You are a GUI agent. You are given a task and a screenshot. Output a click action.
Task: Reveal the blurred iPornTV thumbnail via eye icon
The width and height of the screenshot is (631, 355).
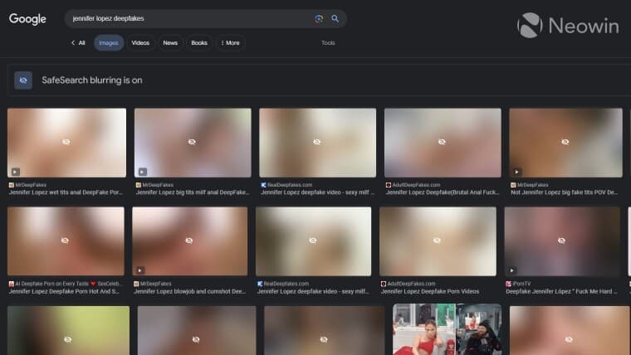coord(561,241)
